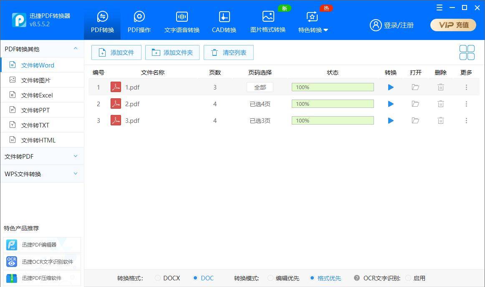Click the OCR文字识别 help question icon

(x=356, y=278)
